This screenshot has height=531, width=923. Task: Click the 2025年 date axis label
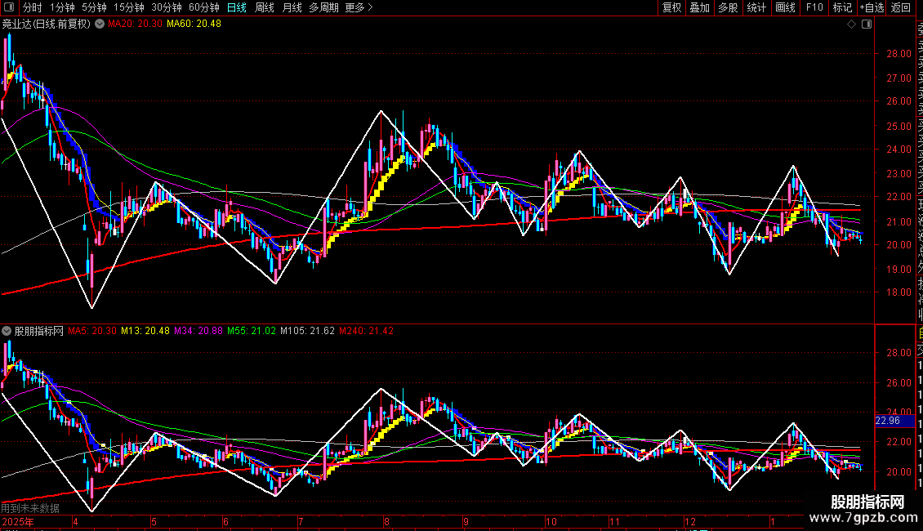pos(18,522)
